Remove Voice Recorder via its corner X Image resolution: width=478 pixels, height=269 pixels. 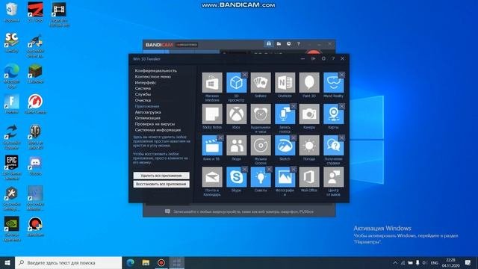tap(294, 106)
